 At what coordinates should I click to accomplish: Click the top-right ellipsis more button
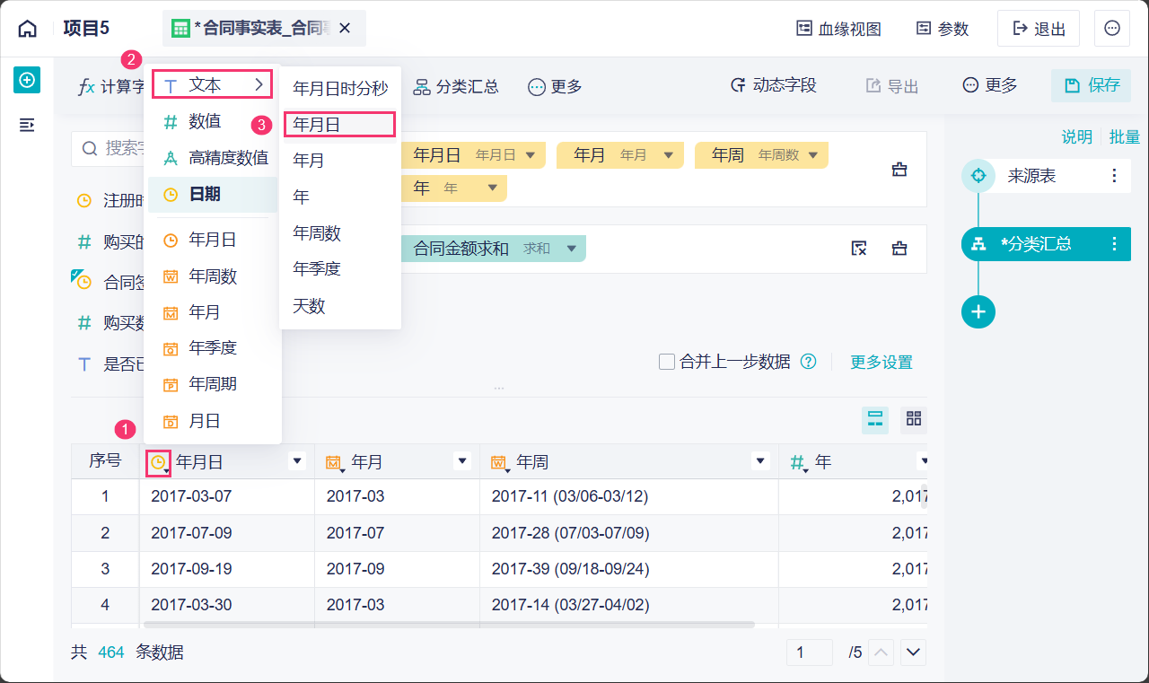click(x=1112, y=29)
